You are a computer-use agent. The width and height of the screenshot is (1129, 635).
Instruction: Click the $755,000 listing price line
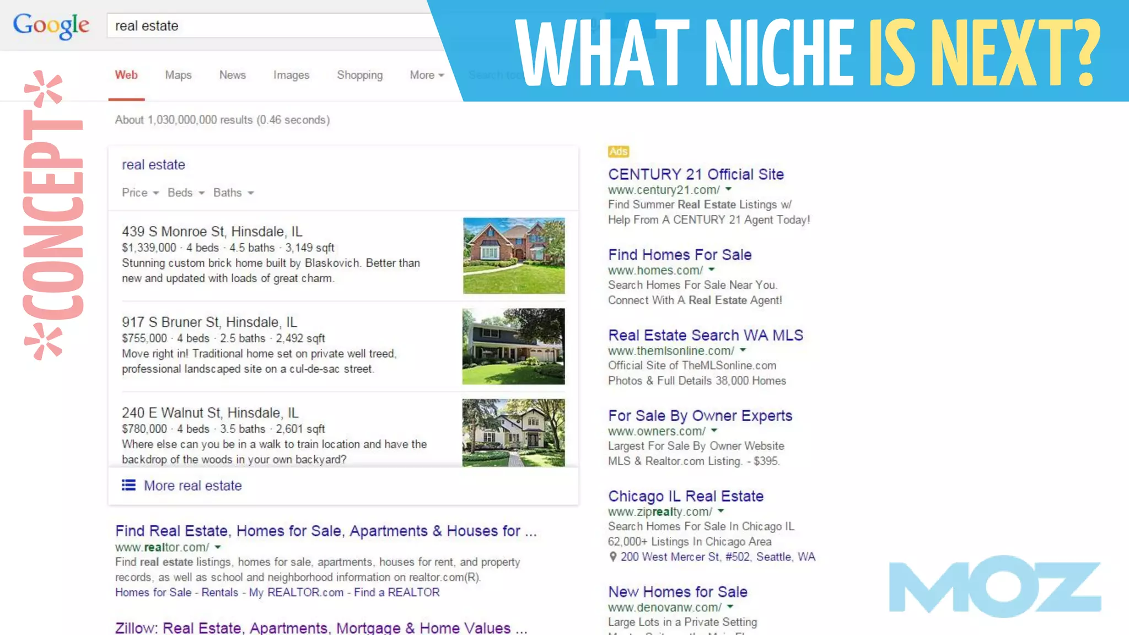pyautogui.click(x=223, y=338)
